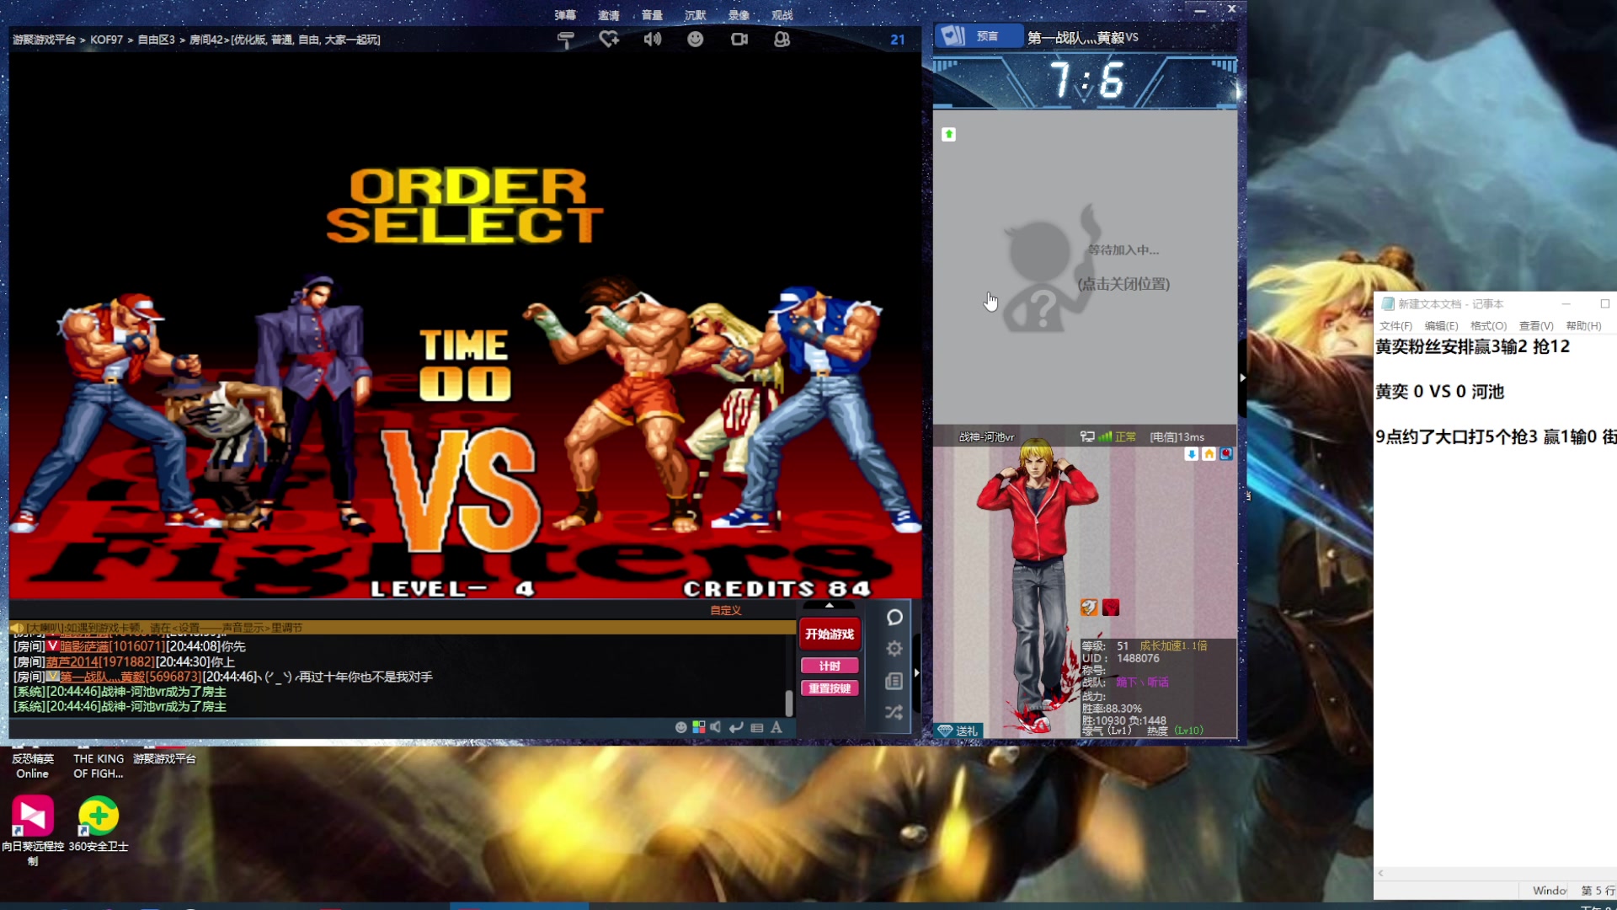This screenshot has width=1617, height=910.
Task: Open the gear settings icon in side panel
Action: click(894, 649)
